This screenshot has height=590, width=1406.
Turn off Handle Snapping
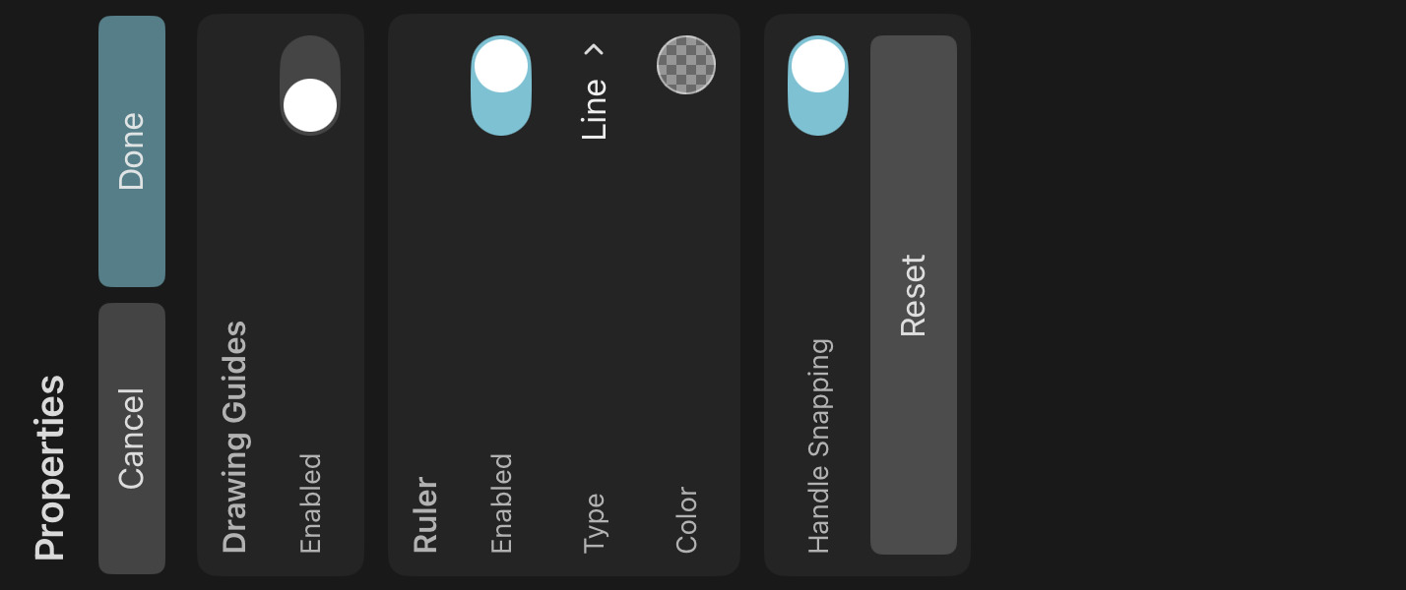pos(818,86)
